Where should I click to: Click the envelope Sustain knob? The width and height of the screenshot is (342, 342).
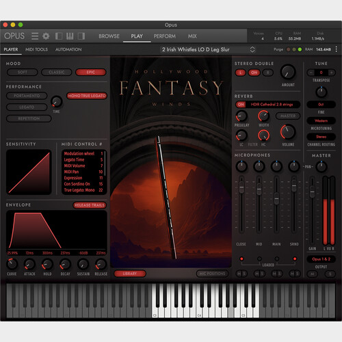pyautogui.click(x=83, y=264)
